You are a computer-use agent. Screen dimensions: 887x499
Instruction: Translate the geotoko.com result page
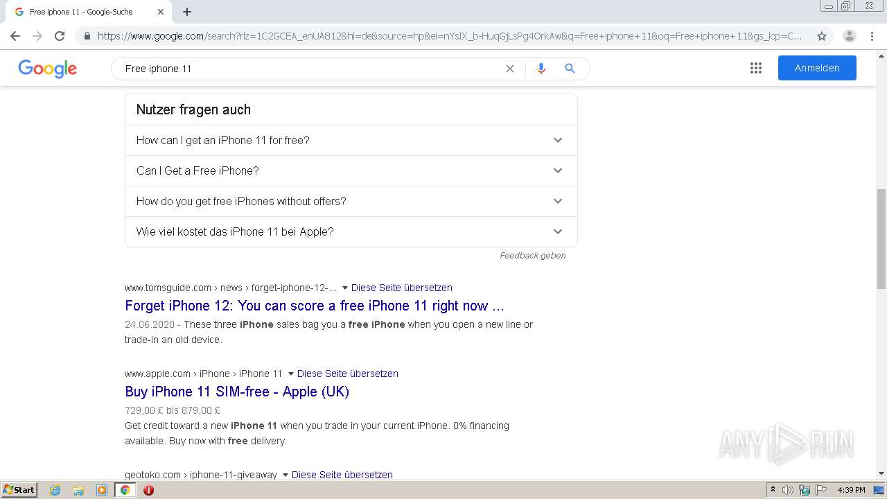tap(342, 475)
